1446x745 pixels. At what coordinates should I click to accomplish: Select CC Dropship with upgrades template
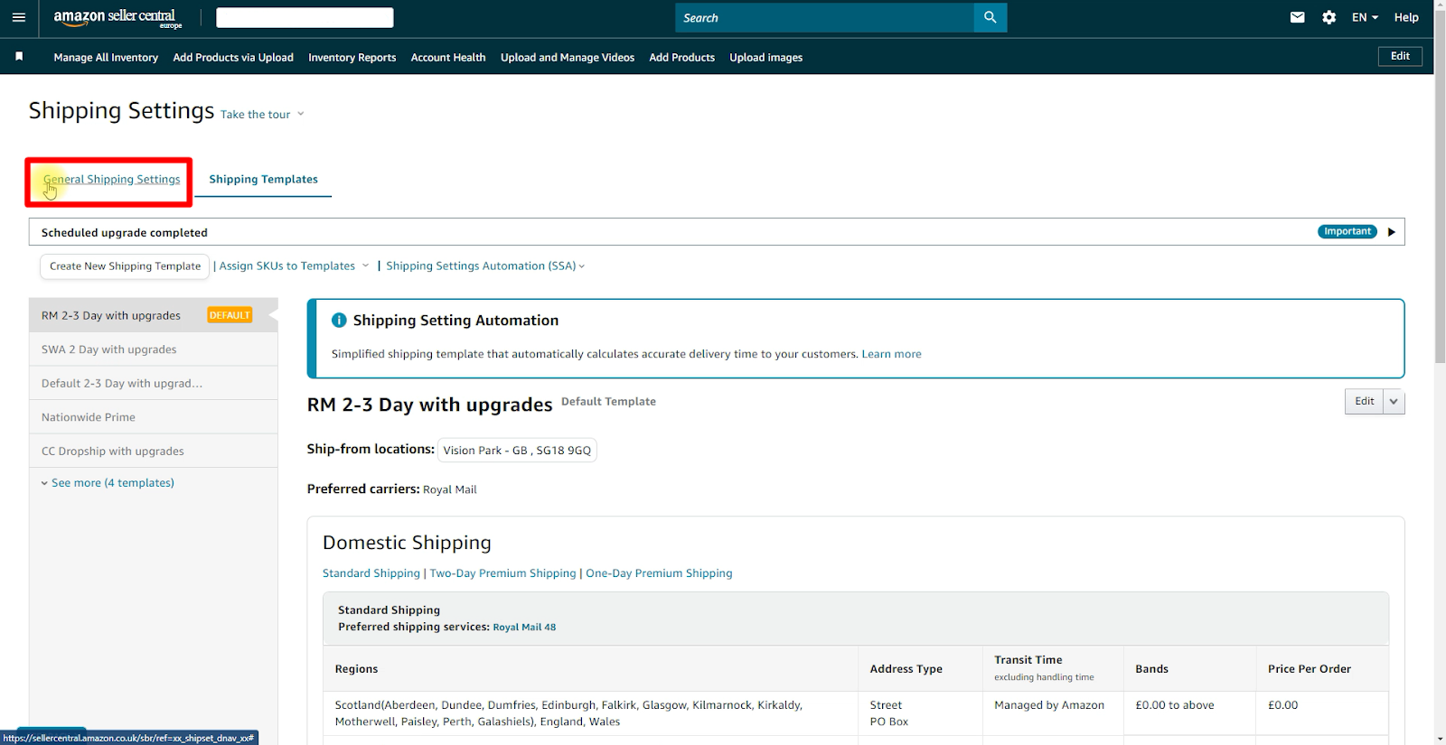153,452
